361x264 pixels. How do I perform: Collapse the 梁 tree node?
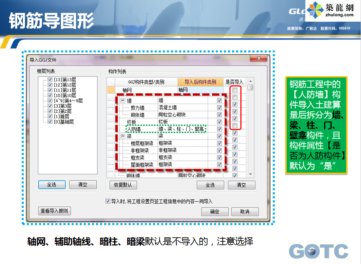[123, 136]
